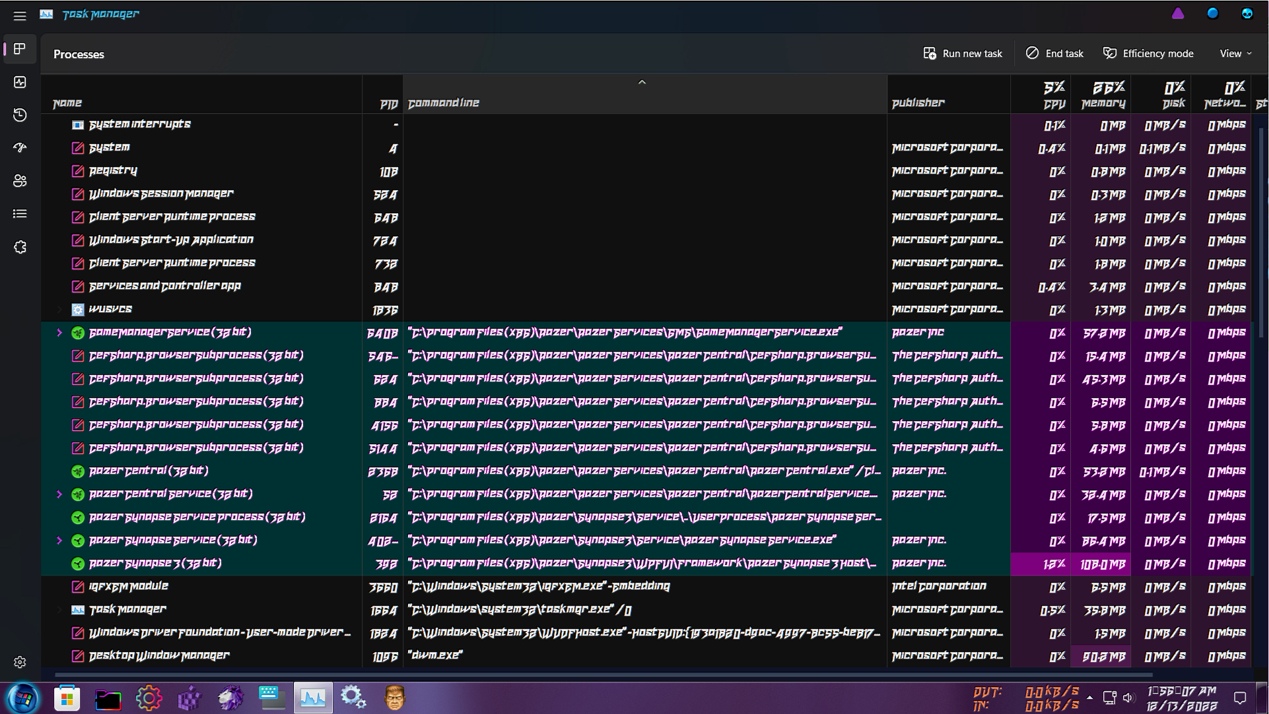This screenshot has width=1269, height=714.
Task: Click Run new task button
Action: tap(963, 53)
